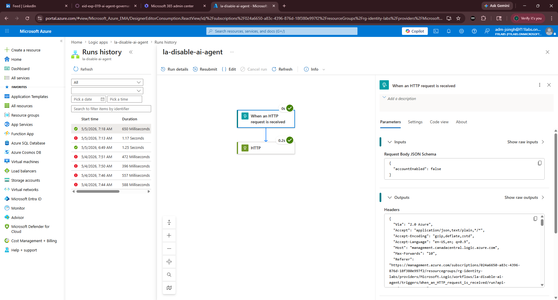The height and width of the screenshot is (300, 558).
Task: Toggle the designer minimap
Action: (x=169, y=288)
